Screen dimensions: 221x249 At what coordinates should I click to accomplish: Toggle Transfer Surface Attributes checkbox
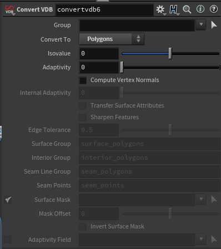[83, 106]
